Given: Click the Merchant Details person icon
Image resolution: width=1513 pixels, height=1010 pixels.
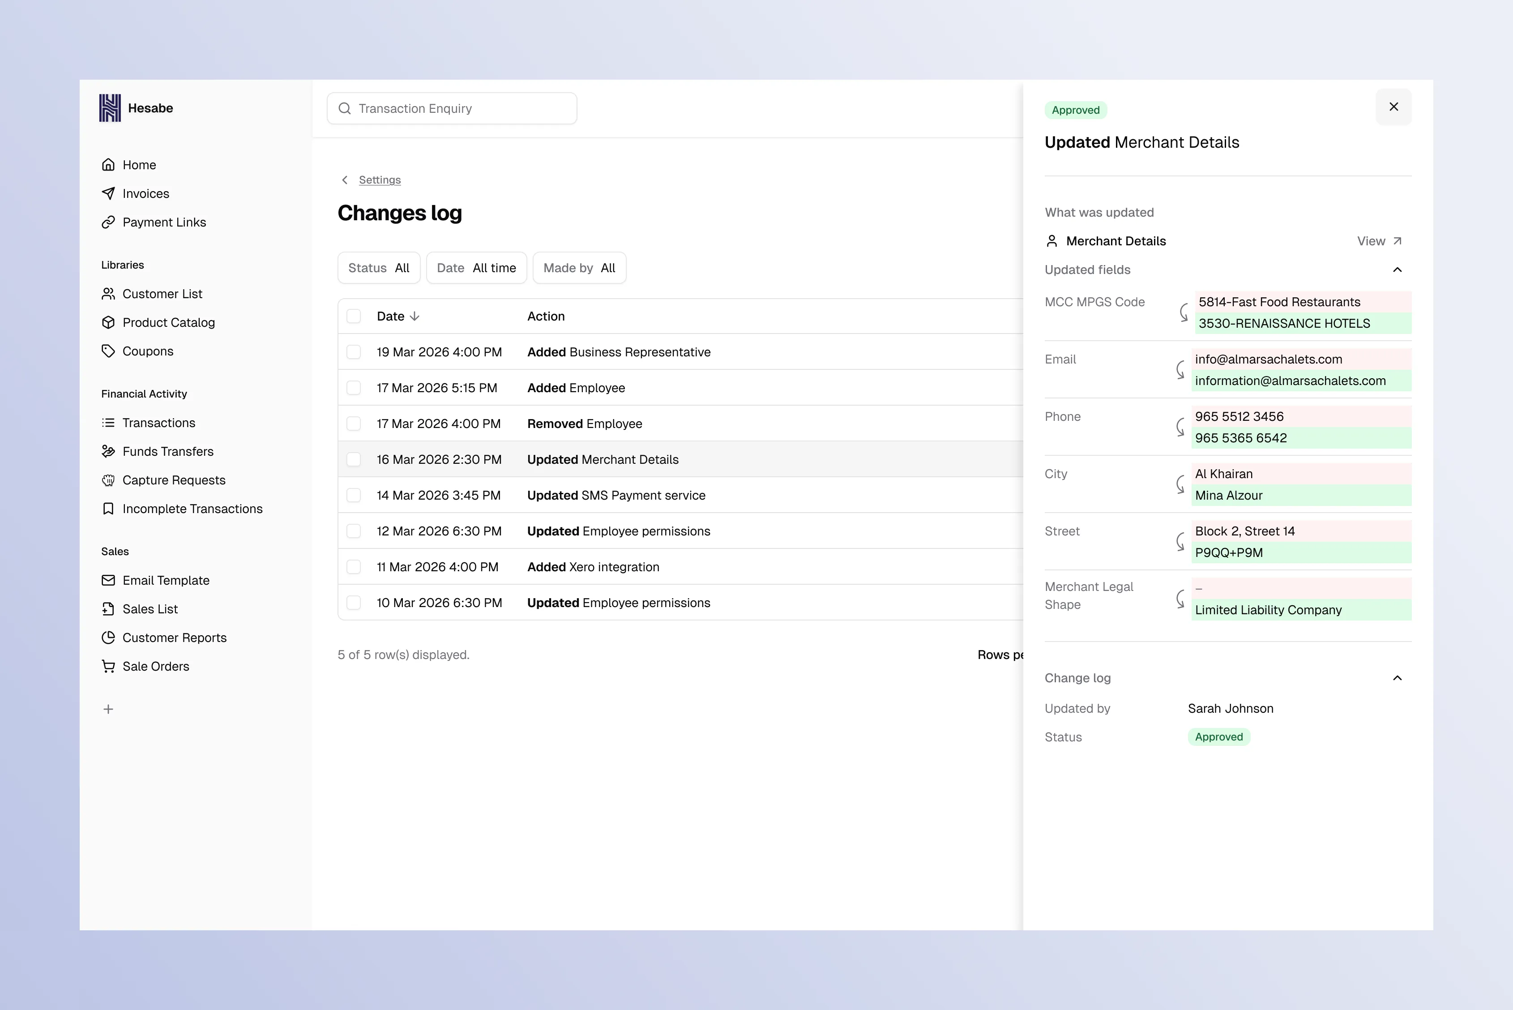Looking at the screenshot, I should coord(1052,241).
